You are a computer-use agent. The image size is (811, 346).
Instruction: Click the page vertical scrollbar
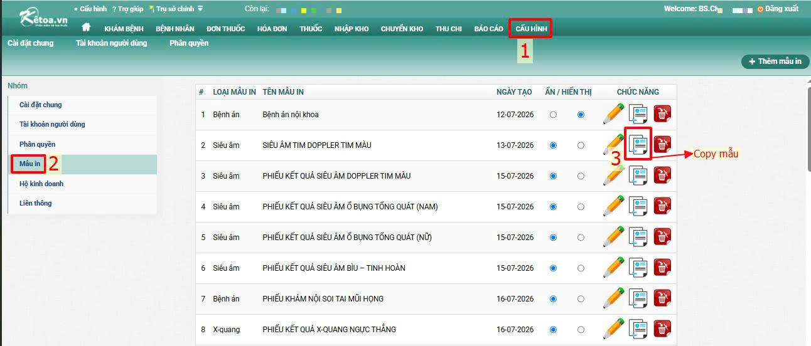pyautogui.click(x=808, y=129)
